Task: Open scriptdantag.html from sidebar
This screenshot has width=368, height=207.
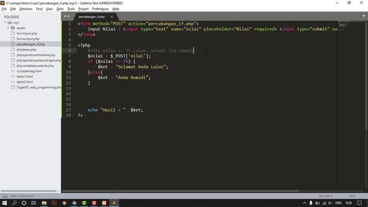Action: [29, 71]
